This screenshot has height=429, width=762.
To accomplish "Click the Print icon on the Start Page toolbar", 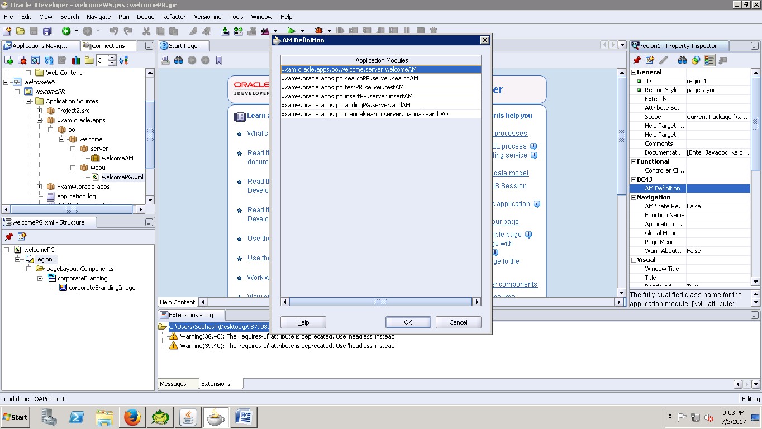I will pos(165,60).
